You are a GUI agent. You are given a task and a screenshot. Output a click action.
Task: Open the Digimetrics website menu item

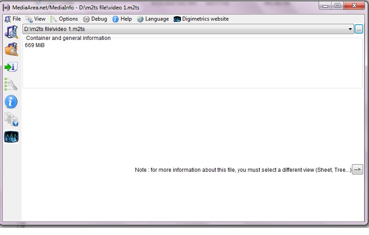(201, 19)
